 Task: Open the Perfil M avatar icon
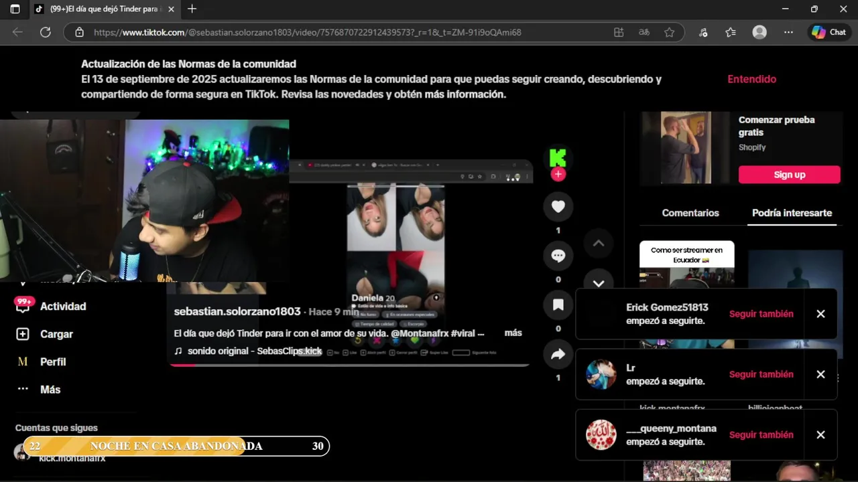[x=23, y=361]
